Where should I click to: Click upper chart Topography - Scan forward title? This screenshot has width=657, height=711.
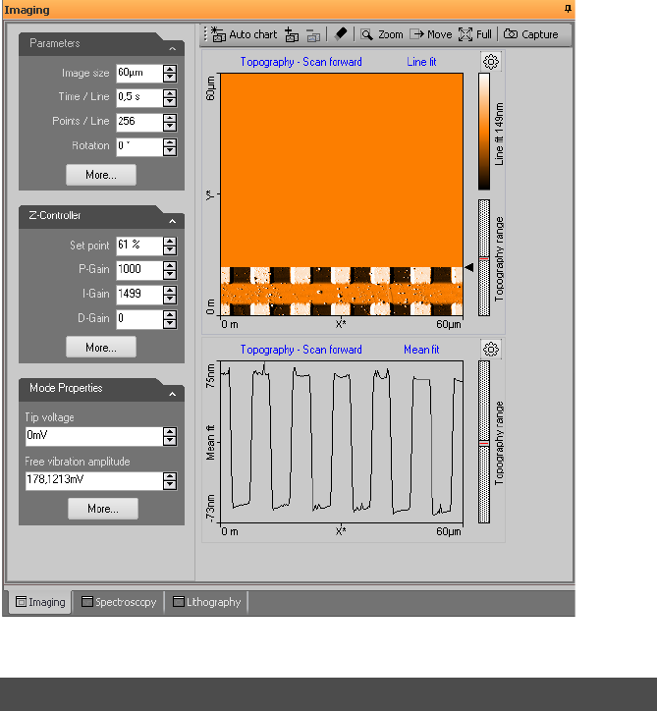301,62
